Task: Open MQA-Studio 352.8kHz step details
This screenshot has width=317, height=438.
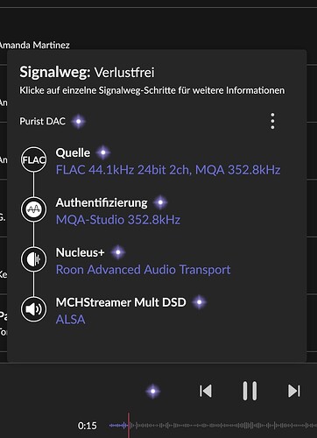Action: pyautogui.click(x=118, y=220)
